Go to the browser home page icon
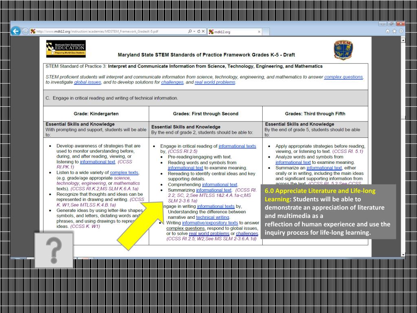Viewport: 417px width, 313px height. 388,31
